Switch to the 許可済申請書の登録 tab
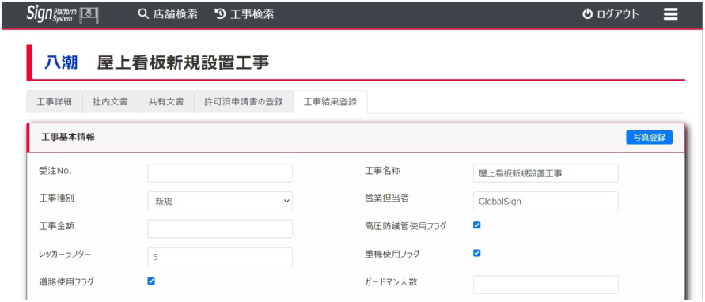 (x=244, y=101)
